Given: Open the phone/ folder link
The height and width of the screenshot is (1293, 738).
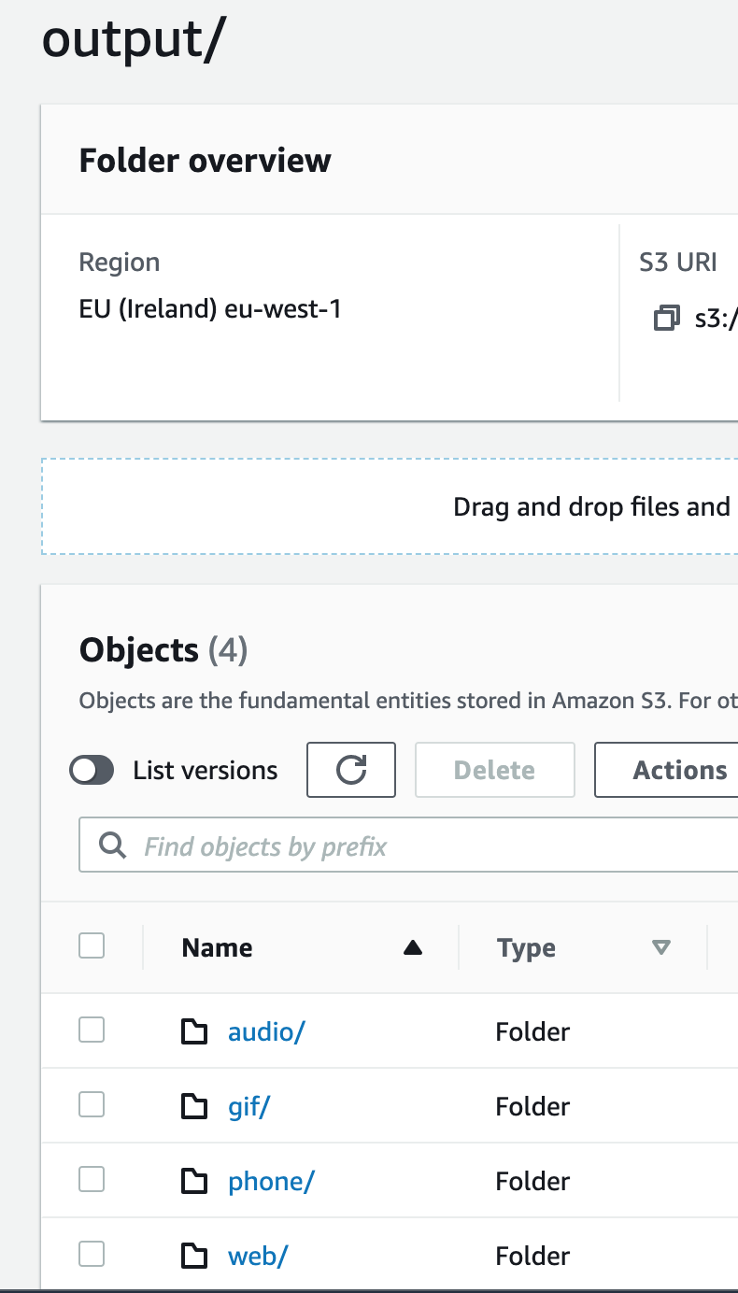Looking at the screenshot, I should click(271, 1181).
